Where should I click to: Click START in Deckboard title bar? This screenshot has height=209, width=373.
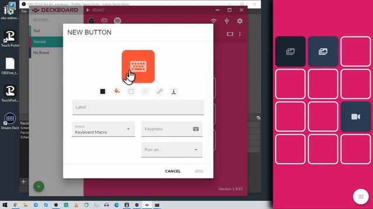[96, 10]
